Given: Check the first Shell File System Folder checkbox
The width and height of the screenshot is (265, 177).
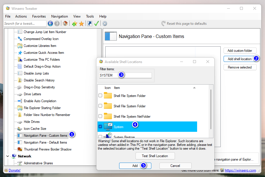Looking at the screenshot, I should [100, 96].
